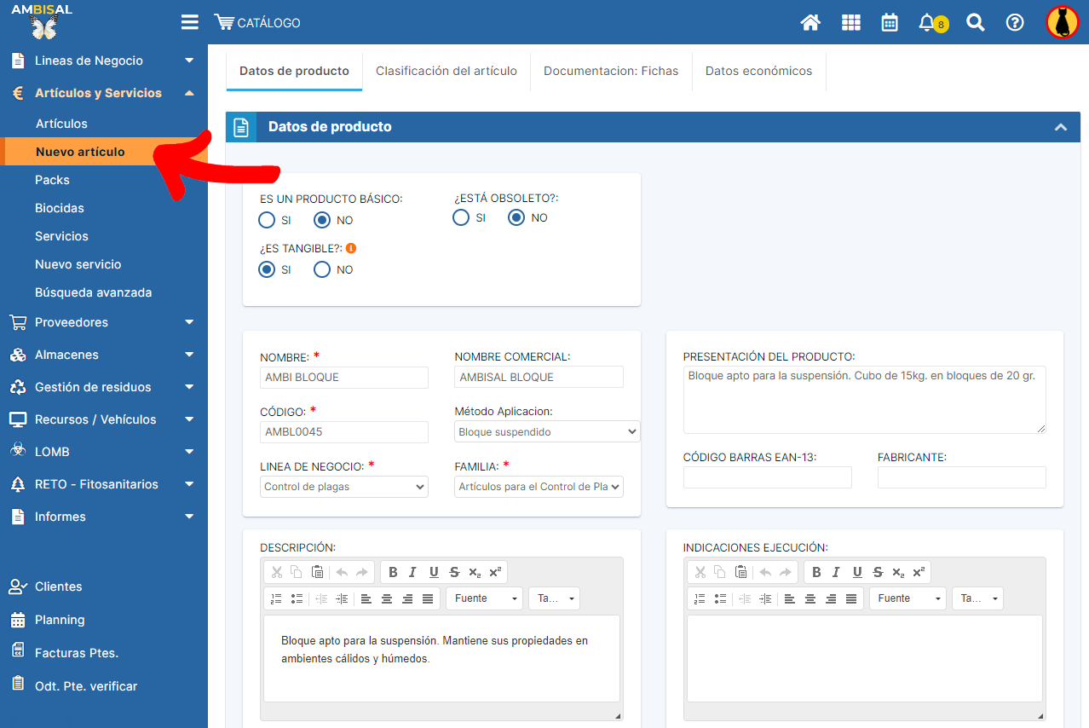Select NO for ¿Es tangible?

point(322,269)
